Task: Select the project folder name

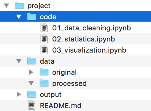Action: click(x=39, y=6)
